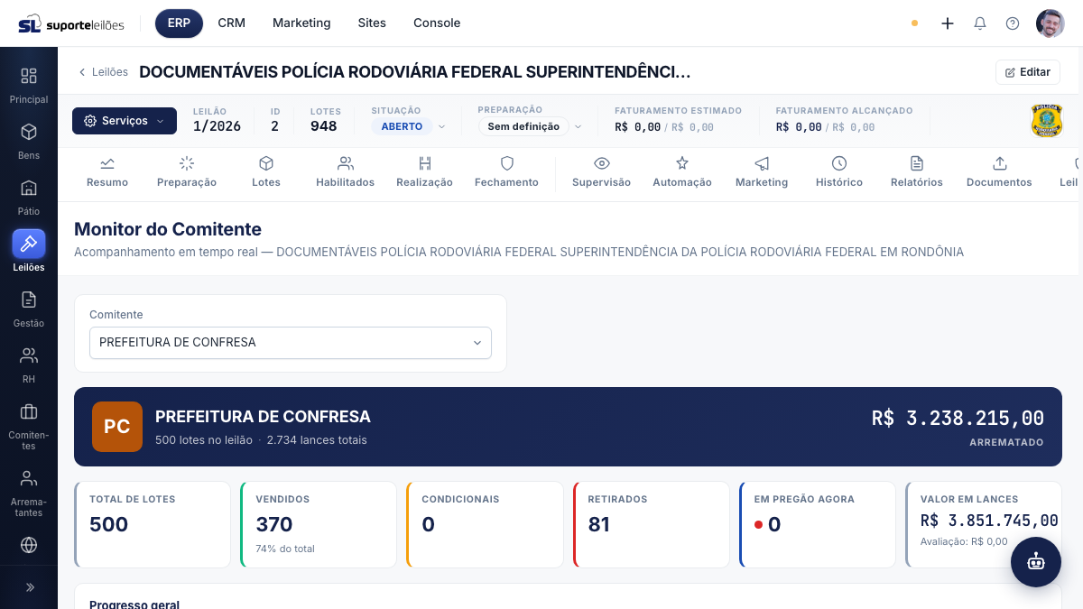This screenshot has height=609, width=1083.
Task: Open the Comitente select box
Action: click(x=291, y=343)
